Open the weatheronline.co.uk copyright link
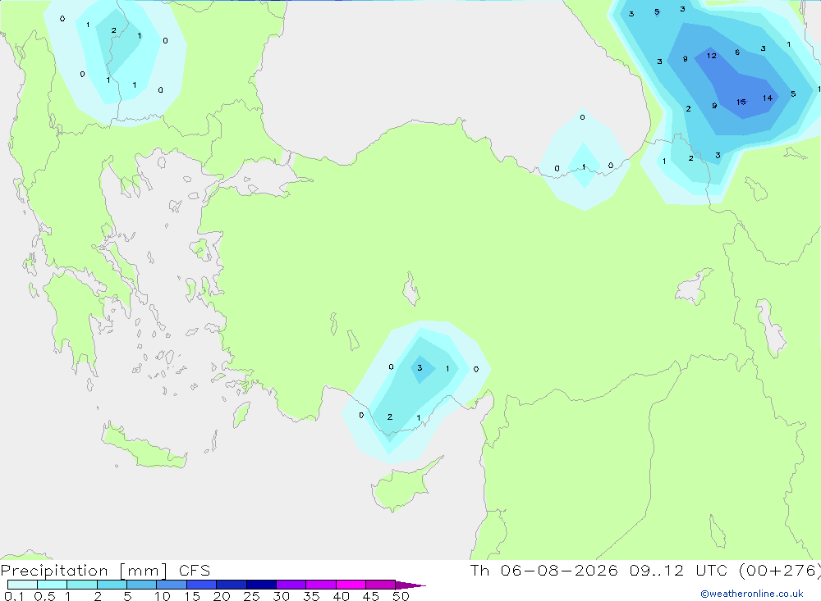Image resolution: width=821 pixels, height=601 pixels. pos(752,594)
